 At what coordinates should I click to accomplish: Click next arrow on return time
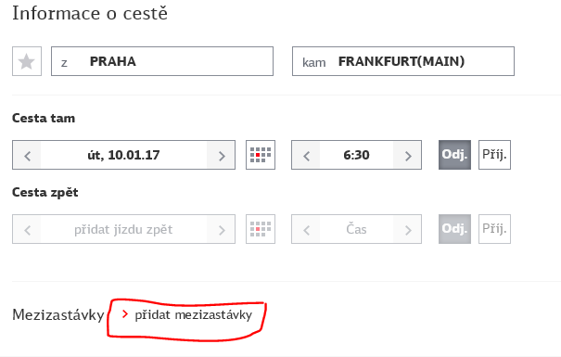(407, 229)
